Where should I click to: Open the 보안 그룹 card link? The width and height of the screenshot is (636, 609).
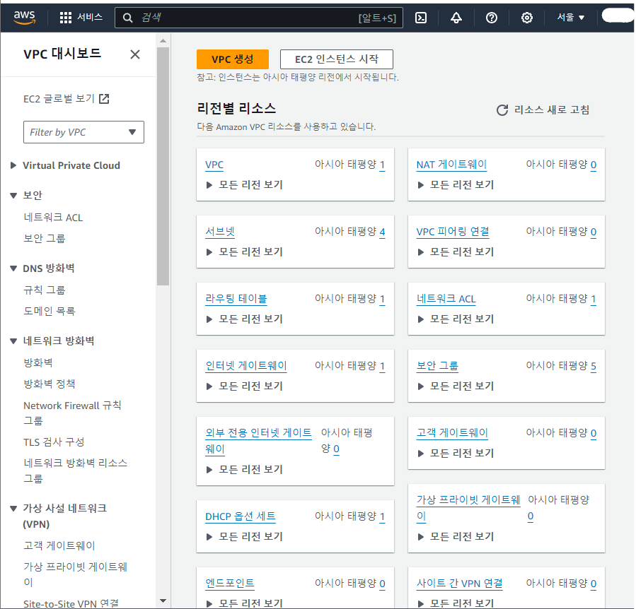point(437,366)
